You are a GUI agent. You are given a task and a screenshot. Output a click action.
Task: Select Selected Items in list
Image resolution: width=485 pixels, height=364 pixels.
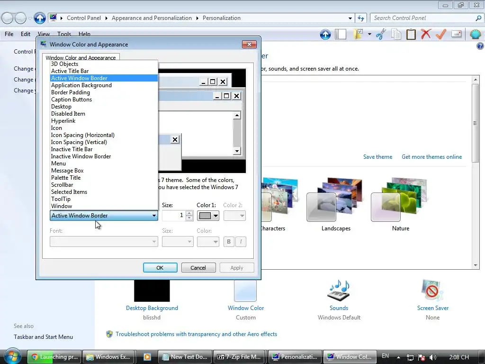click(x=104, y=192)
